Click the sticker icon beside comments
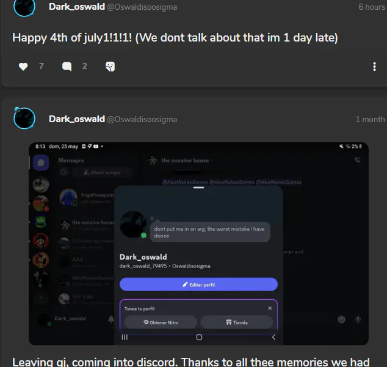 (110, 67)
